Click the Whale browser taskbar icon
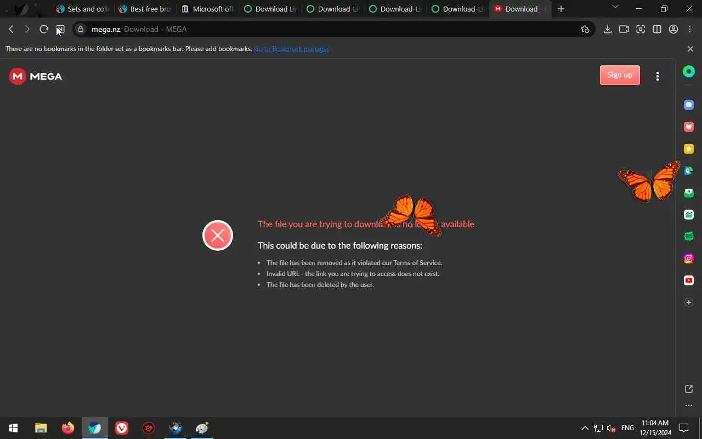The width and height of the screenshot is (702, 439). (95, 428)
